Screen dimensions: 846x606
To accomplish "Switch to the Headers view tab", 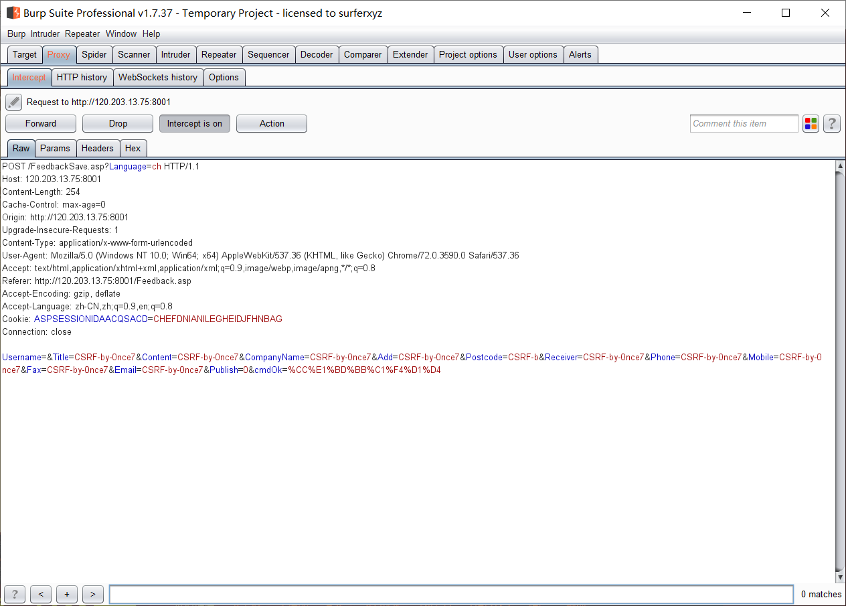I will click(98, 149).
